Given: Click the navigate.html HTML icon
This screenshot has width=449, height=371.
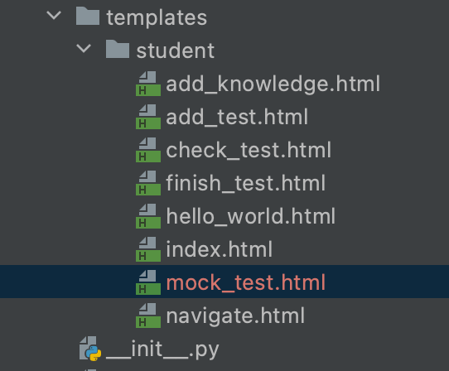Looking at the screenshot, I should click(x=148, y=316).
